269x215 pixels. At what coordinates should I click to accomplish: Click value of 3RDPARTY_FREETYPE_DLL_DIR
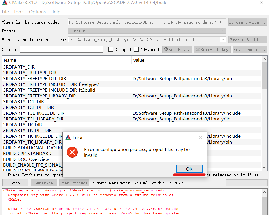182,79
